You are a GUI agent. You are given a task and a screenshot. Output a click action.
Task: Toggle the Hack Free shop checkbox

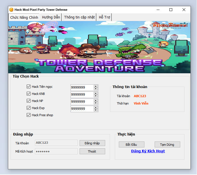28,115
